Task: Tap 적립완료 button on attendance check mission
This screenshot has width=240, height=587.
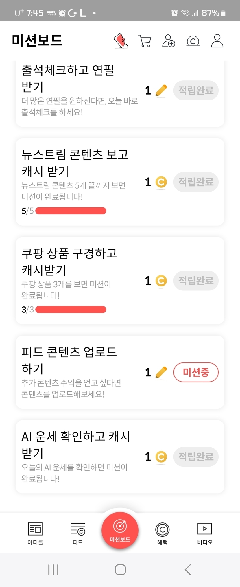Action: (x=196, y=90)
